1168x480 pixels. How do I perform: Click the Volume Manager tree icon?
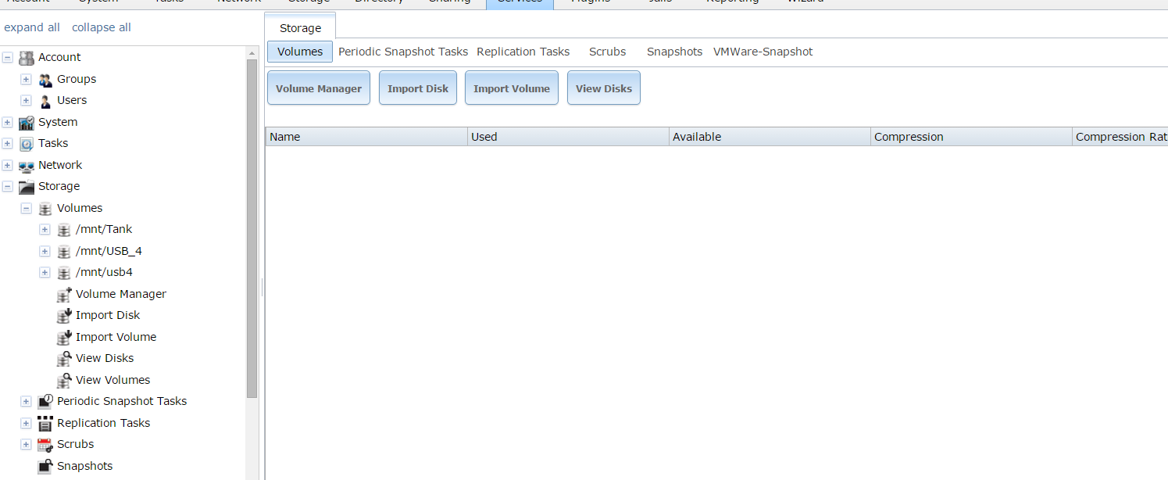(x=64, y=295)
